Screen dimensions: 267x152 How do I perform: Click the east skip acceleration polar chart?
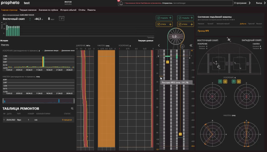point(212,97)
